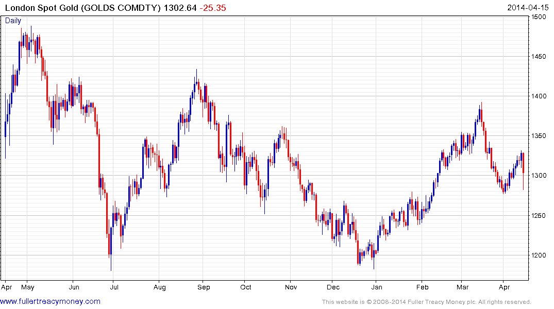Click the 1350 price axis label
This screenshot has height=309, width=554.
[539, 136]
